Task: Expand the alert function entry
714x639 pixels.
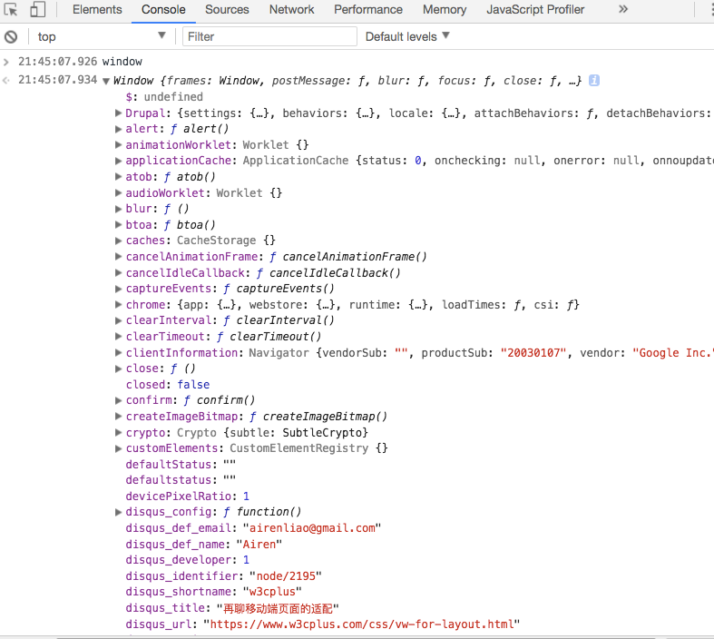Action: click(x=118, y=129)
